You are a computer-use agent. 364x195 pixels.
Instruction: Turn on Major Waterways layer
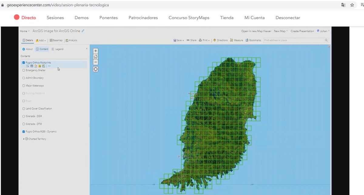pyautogui.click(x=24, y=86)
